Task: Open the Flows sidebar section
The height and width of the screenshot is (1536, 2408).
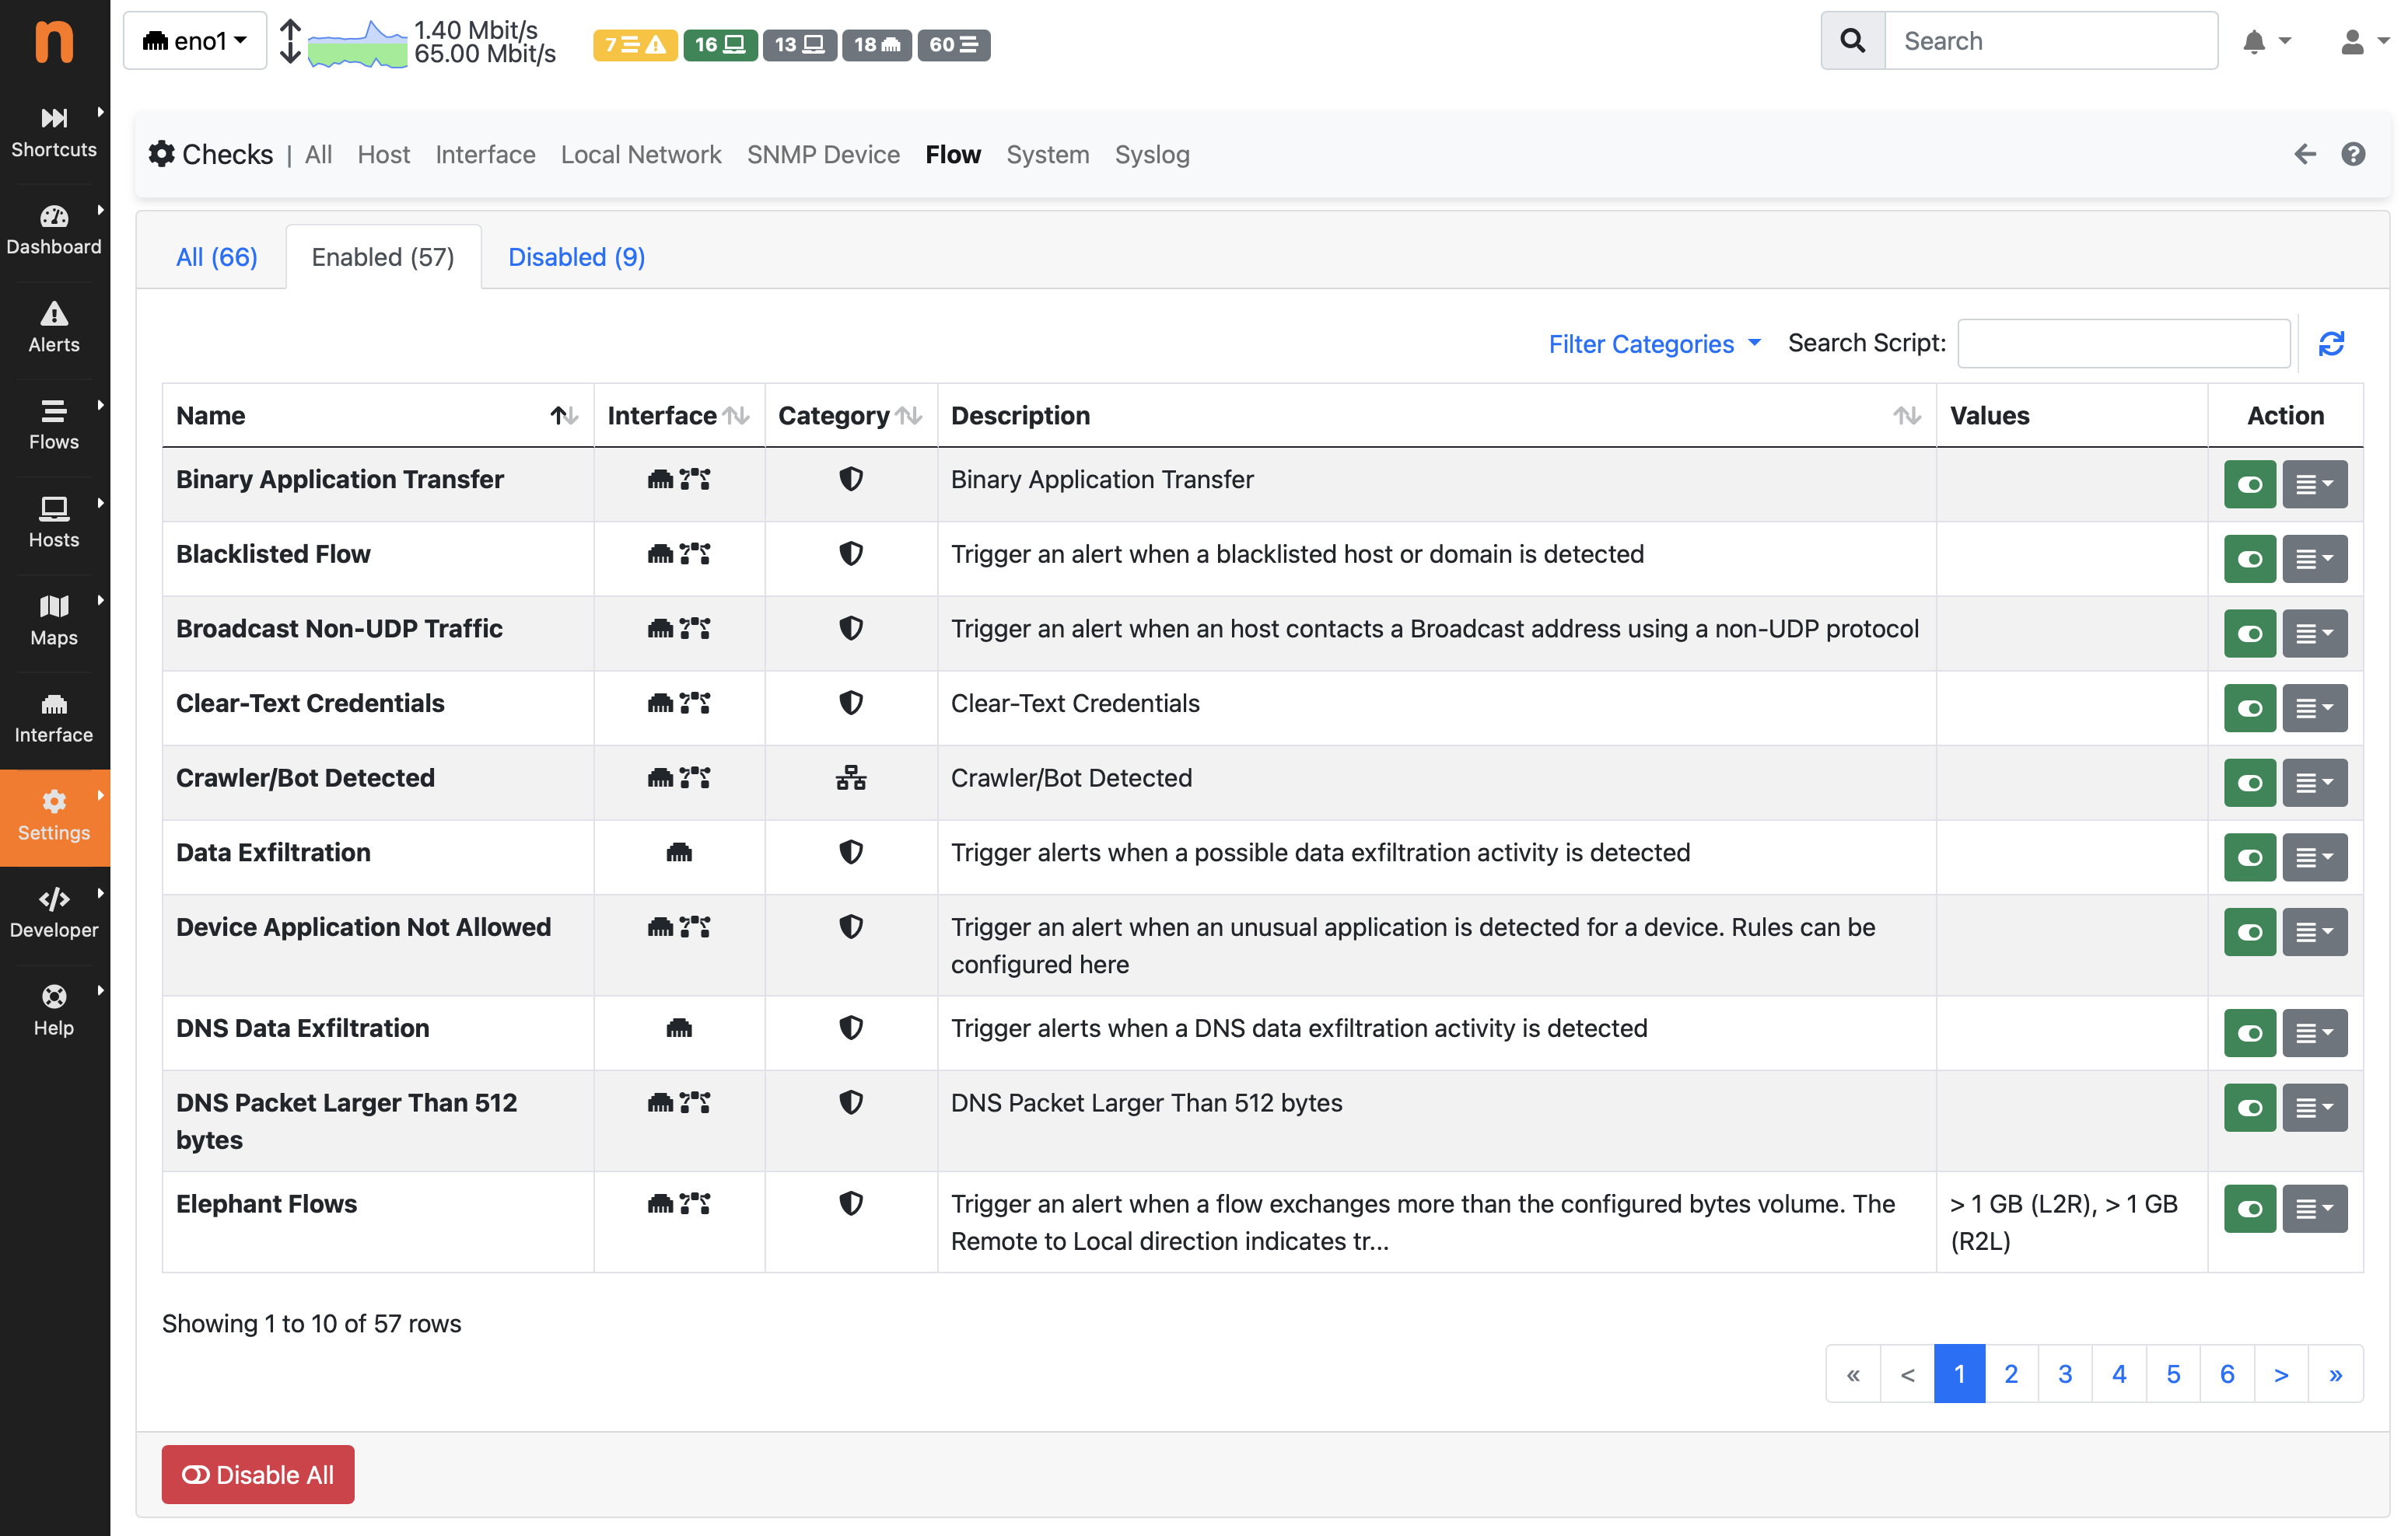Action: pos(54,424)
